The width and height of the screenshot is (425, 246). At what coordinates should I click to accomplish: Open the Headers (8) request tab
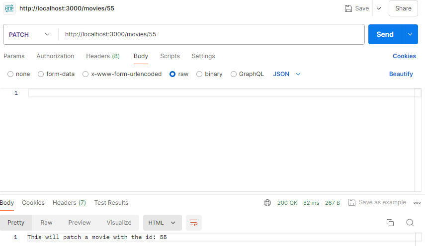103,56
